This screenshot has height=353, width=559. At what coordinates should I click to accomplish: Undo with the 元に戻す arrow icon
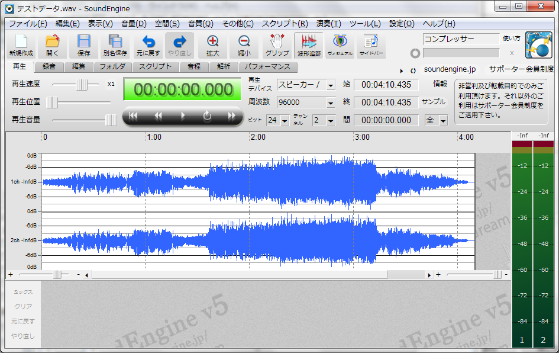click(x=148, y=46)
